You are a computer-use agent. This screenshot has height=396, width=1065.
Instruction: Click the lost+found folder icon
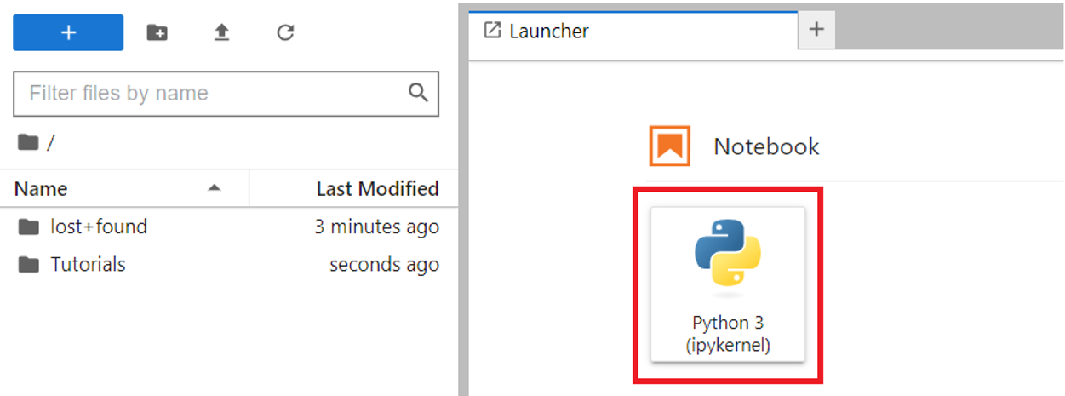[x=29, y=227]
